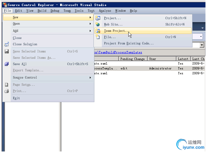
Task: Choose Web Site... in the New submenu
Action: coord(143,24)
